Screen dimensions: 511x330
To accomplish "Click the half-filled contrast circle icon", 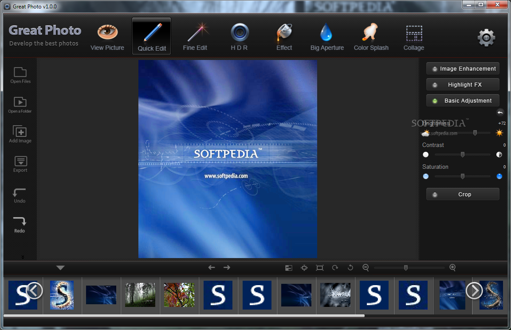I will pyautogui.click(x=499, y=155).
